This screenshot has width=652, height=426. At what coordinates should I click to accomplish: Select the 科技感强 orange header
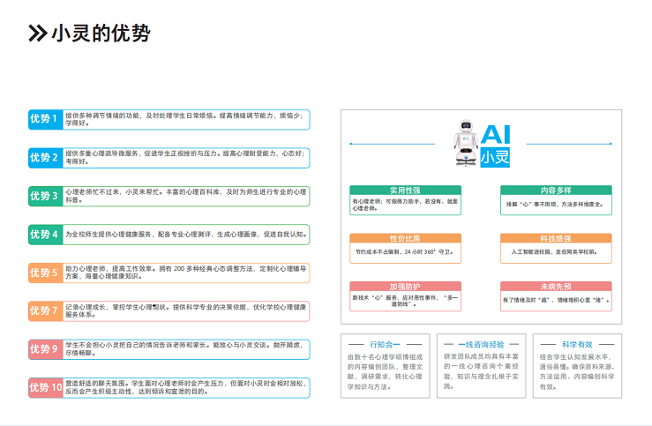click(555, 238)
